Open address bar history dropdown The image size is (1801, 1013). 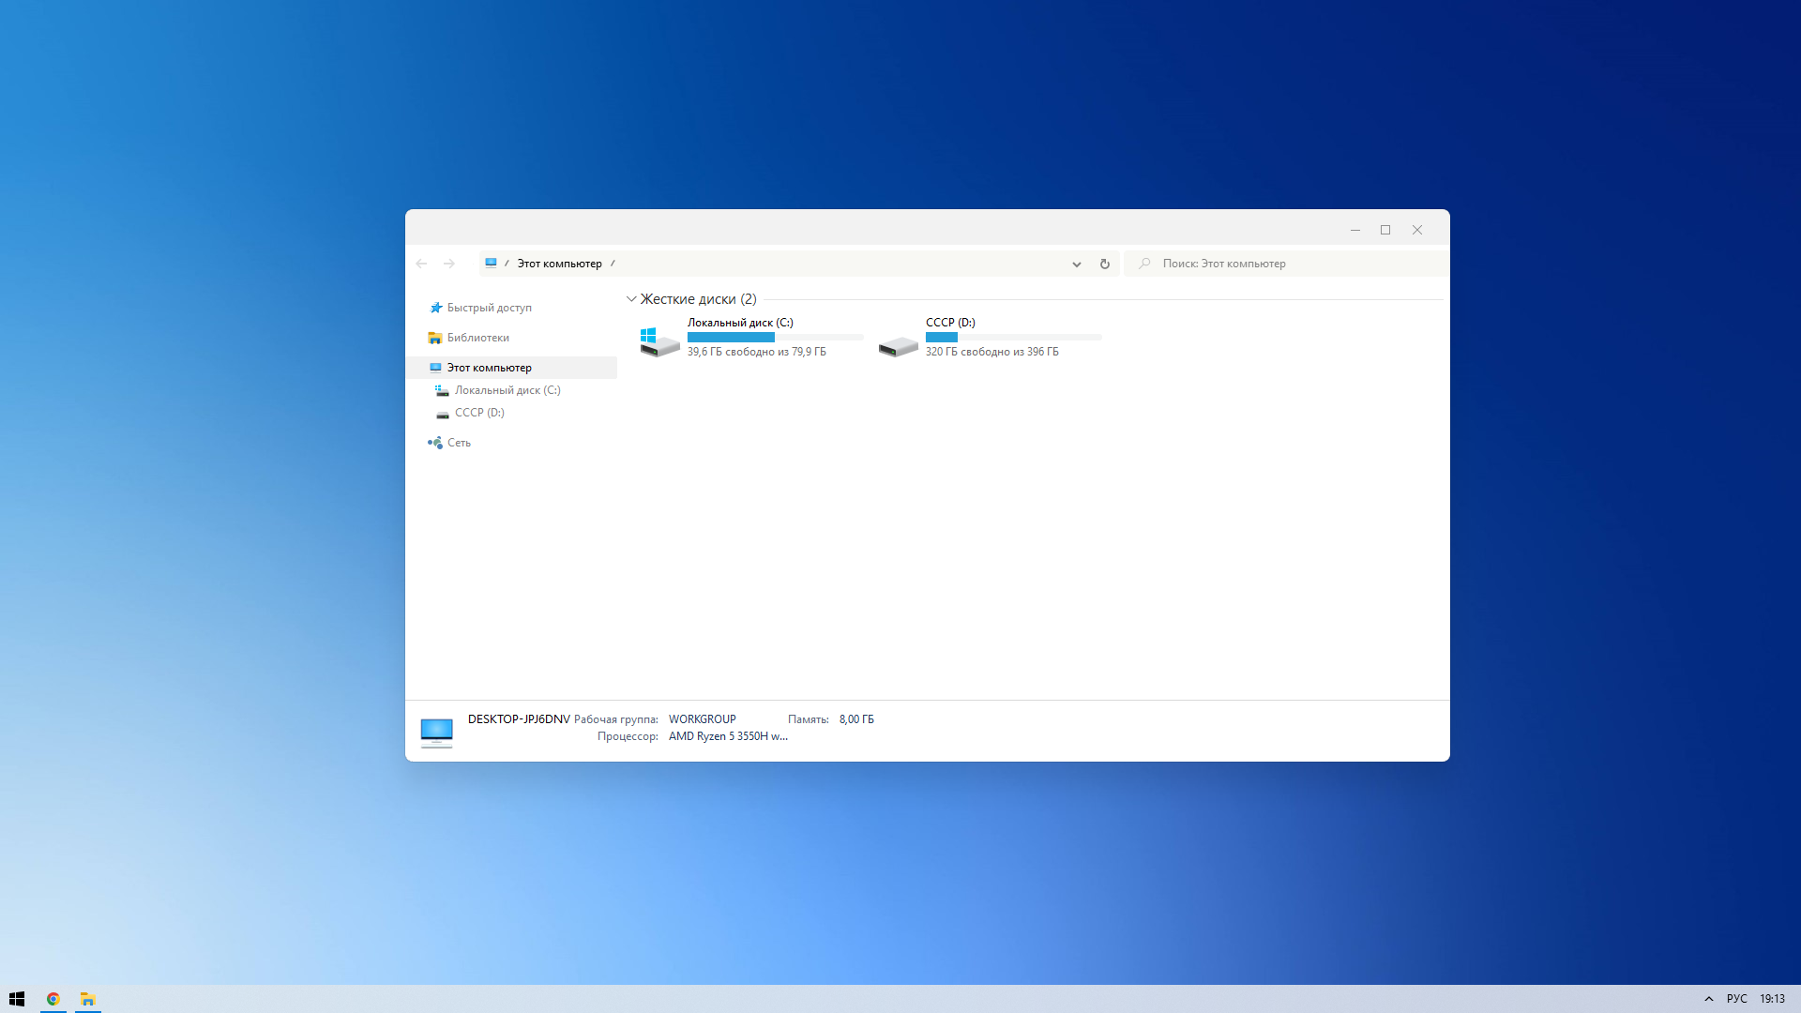pyautogui.click(x=1077, y=264)
